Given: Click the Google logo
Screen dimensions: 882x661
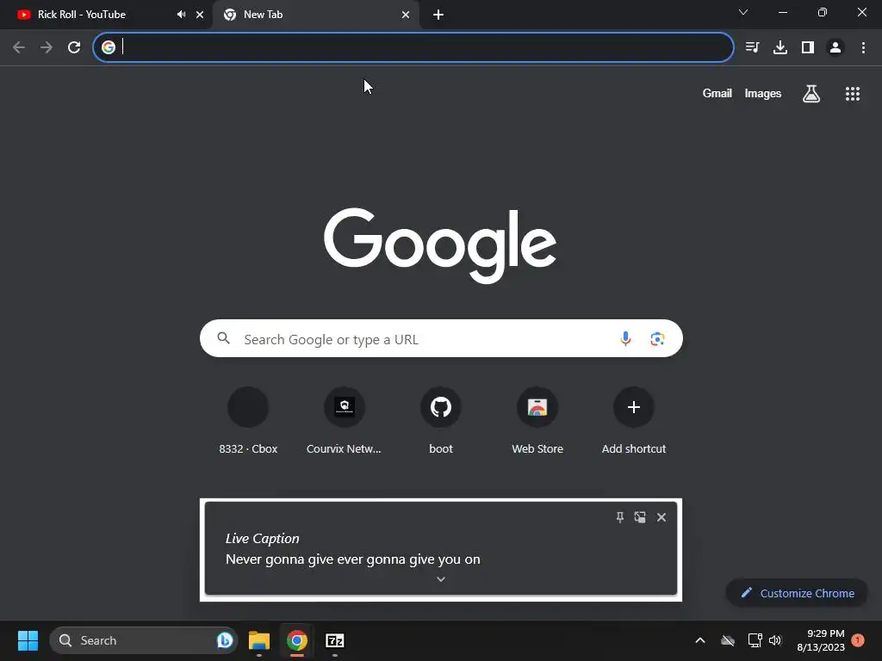Looking at the screenshot, I should click(440, 245).
